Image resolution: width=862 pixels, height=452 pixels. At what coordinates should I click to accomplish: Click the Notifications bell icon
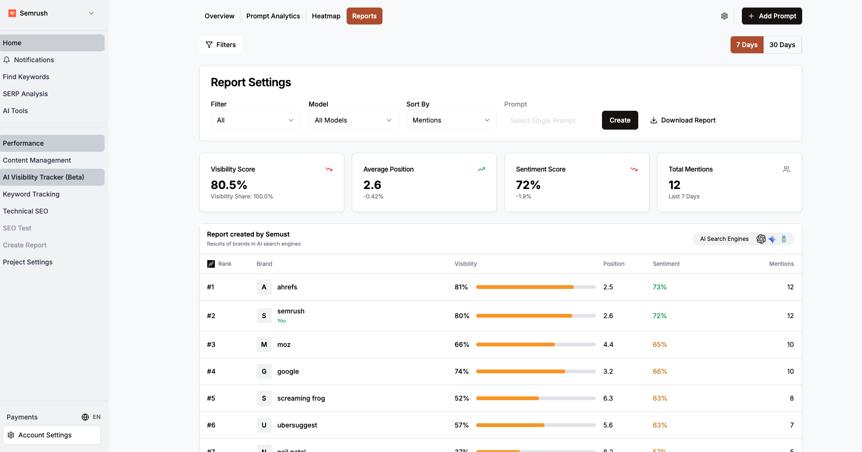pyautogui.click(x=7, y=60)
